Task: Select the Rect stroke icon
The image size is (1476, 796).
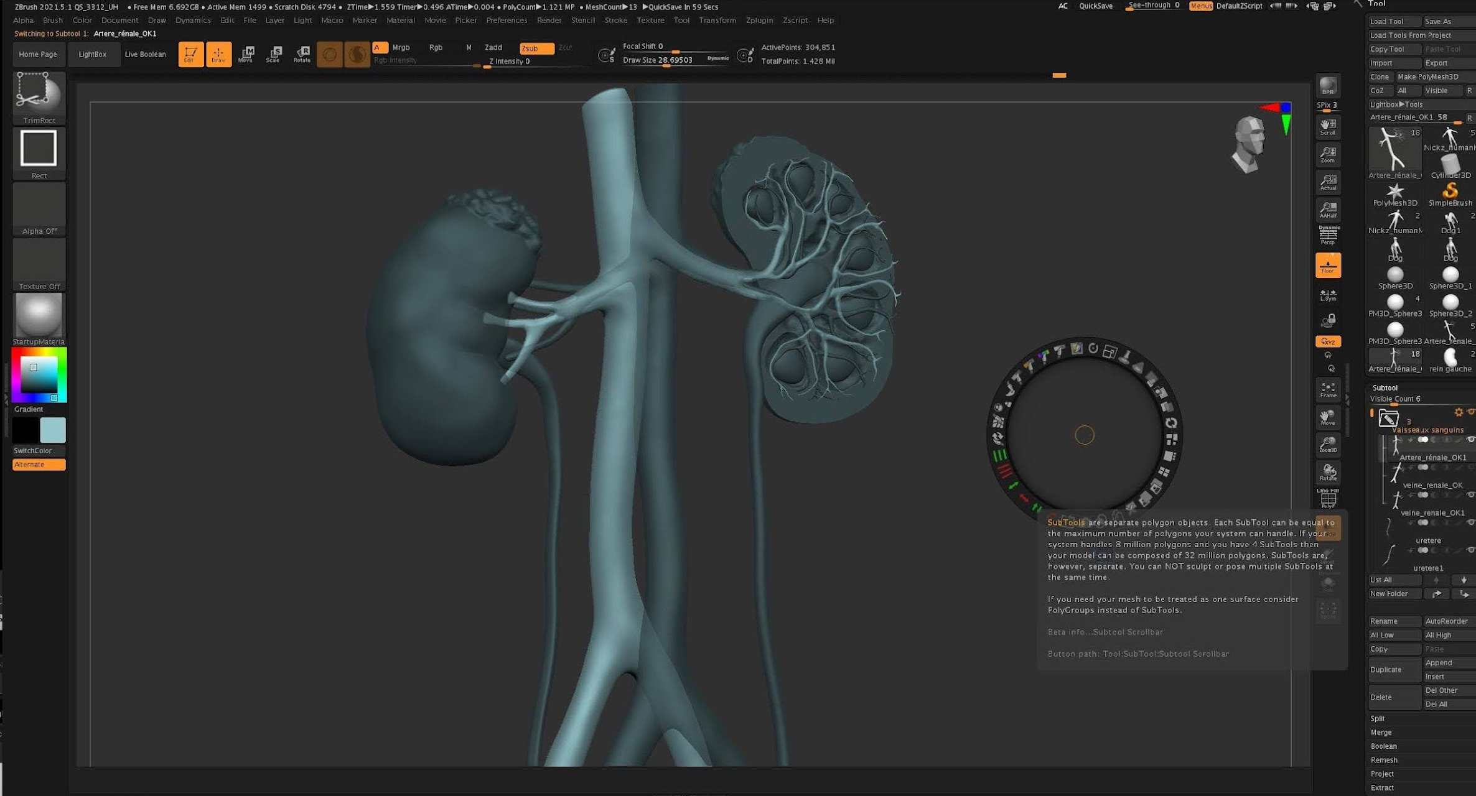Action: pos(39,149)
